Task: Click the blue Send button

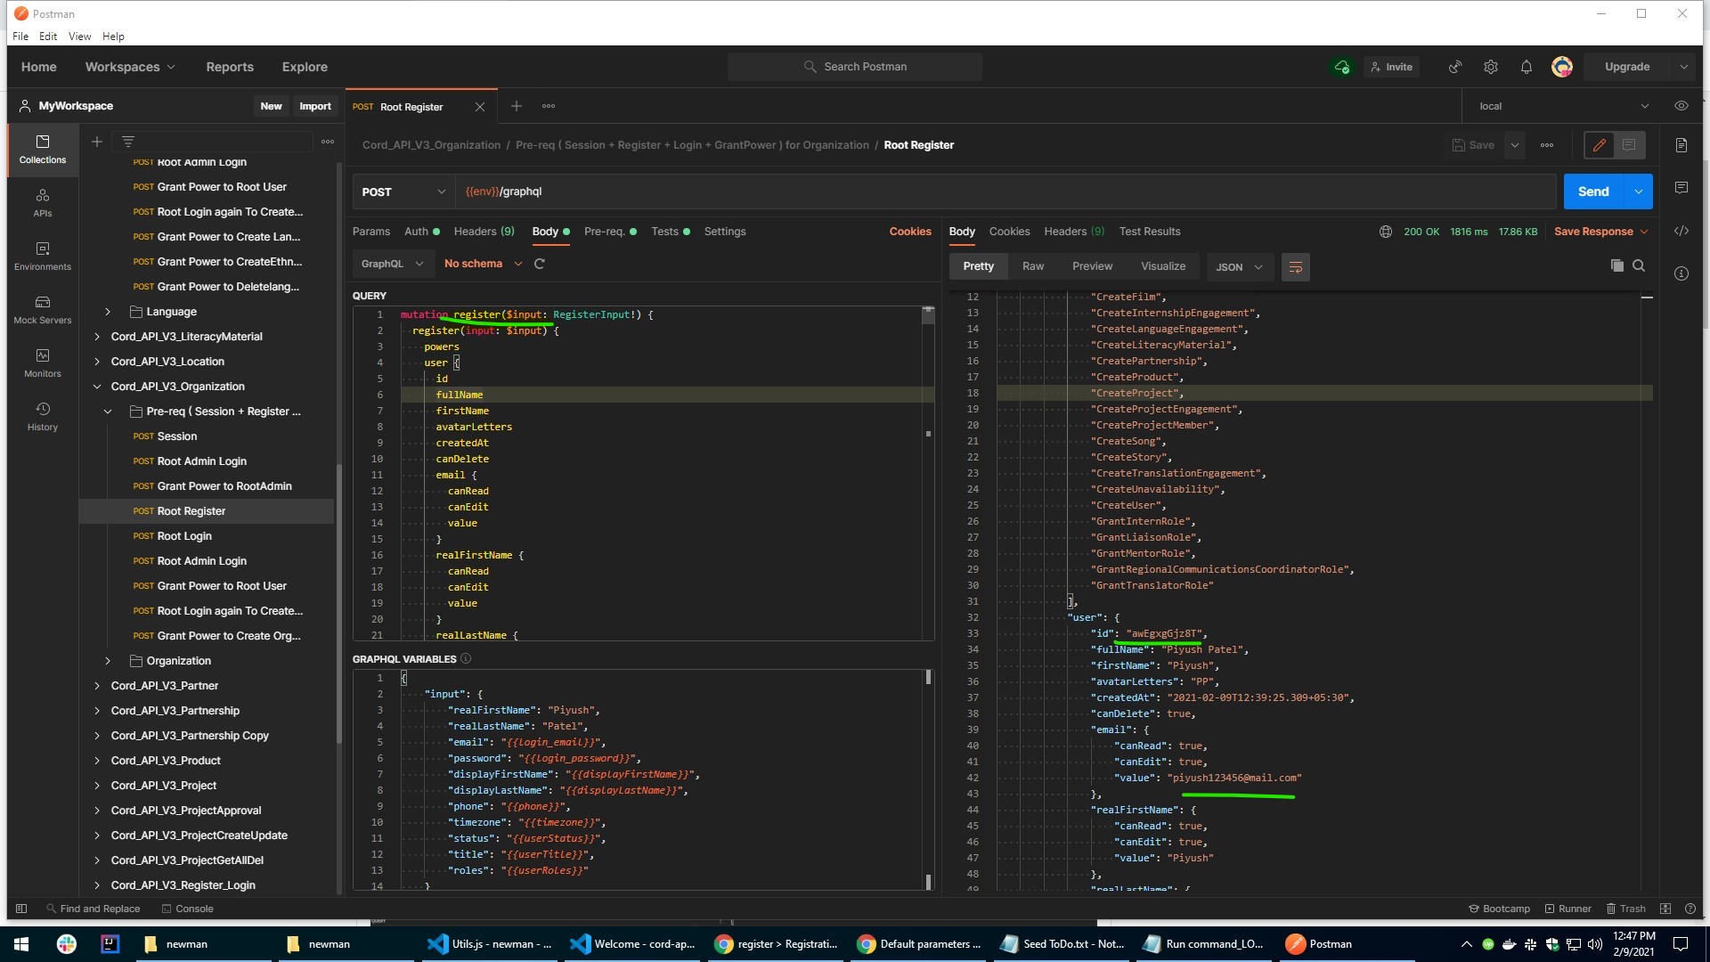Action: tap(1592, 192)
